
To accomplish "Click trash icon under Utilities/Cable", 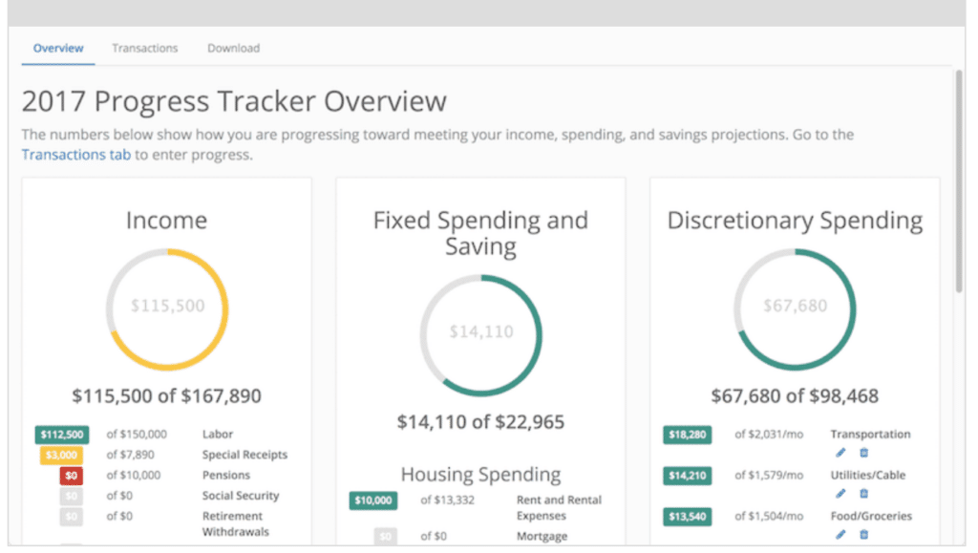I will point(863,494).
